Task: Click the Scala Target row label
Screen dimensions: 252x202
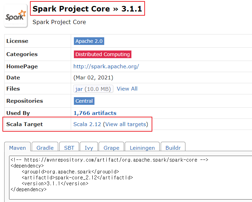Action: [x=24, y=124]
